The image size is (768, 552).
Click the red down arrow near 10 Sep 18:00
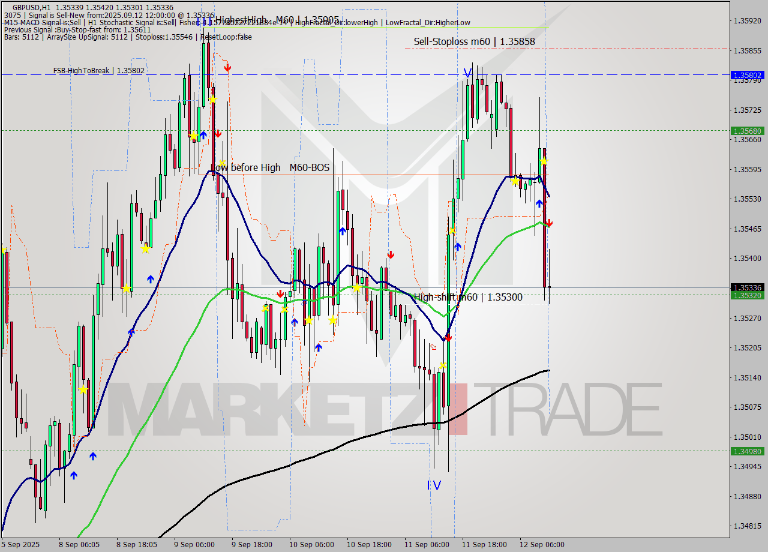(391, 254)
